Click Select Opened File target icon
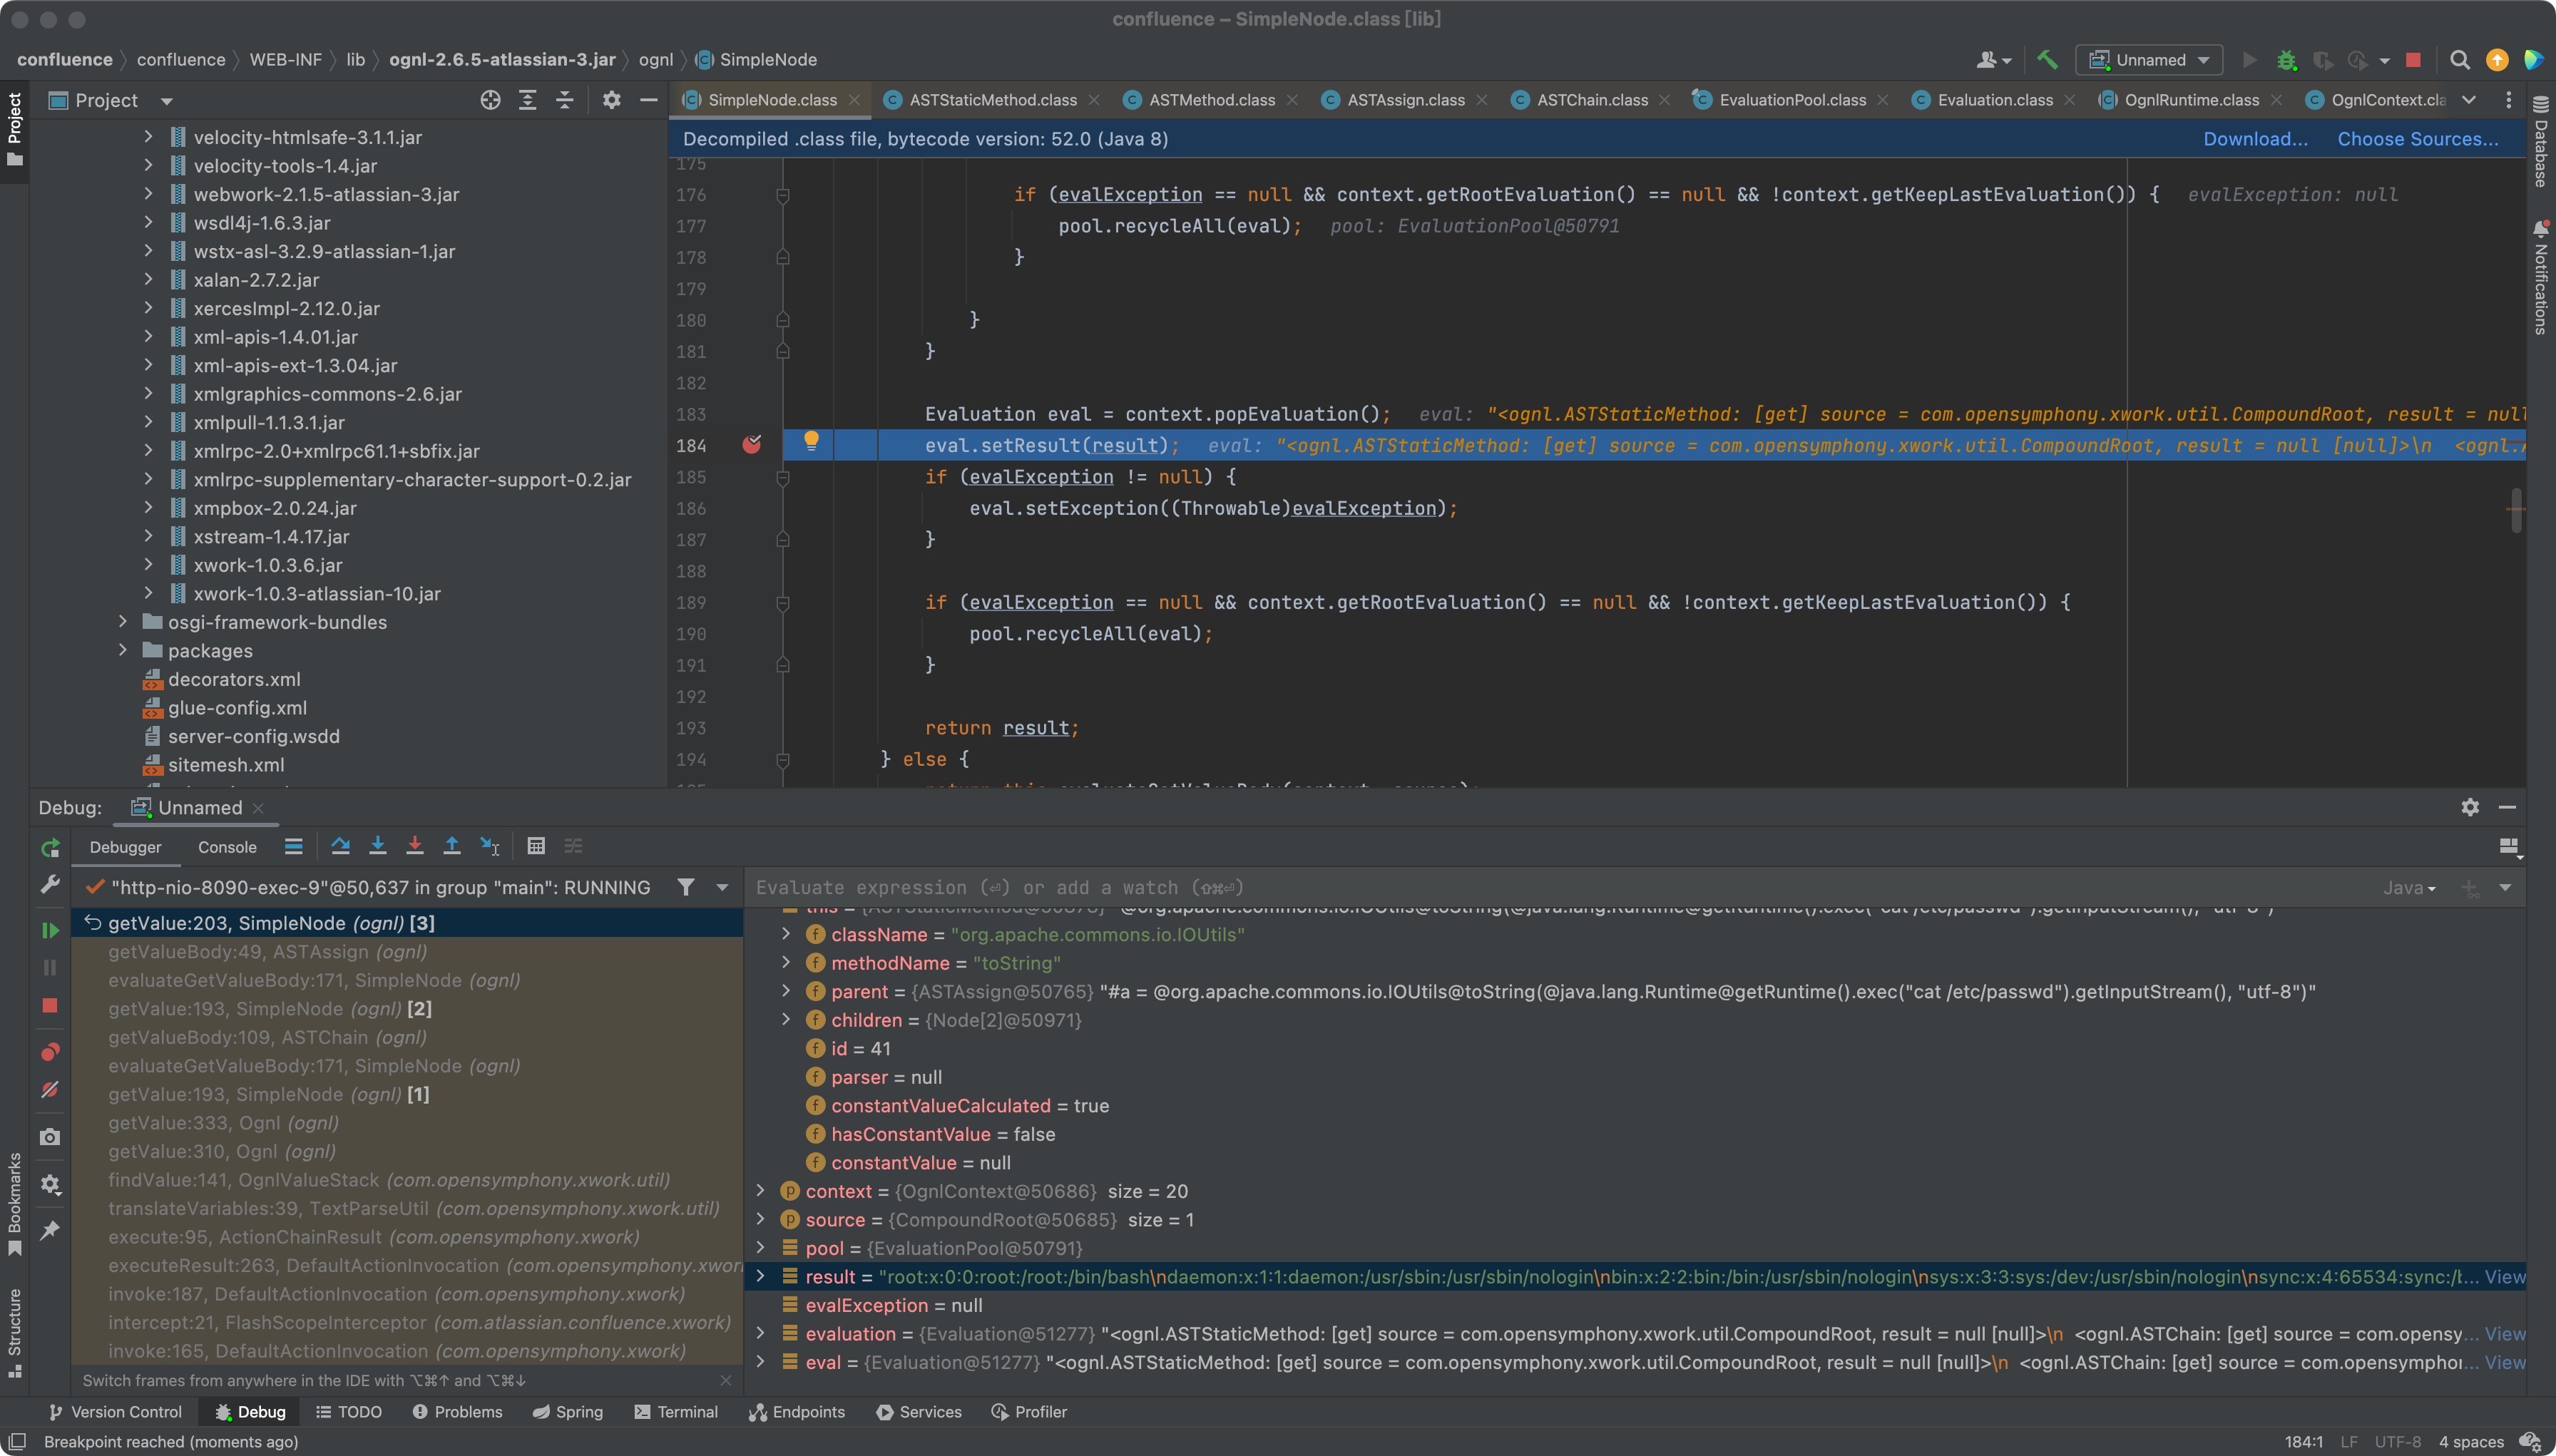This screenshot has height=1456, width=2556. [490, 100]
